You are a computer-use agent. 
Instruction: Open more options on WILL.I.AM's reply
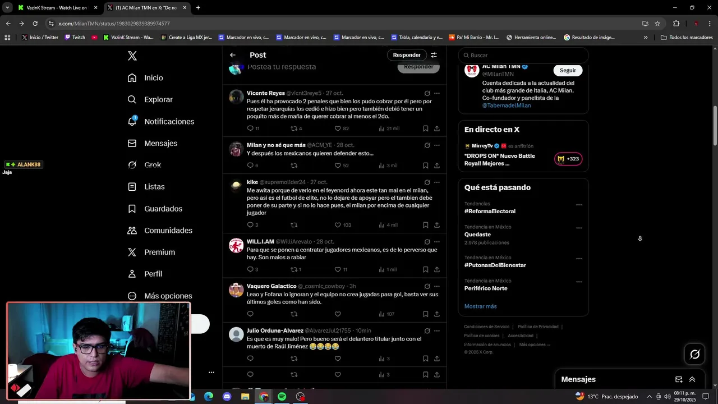[437, 242]
